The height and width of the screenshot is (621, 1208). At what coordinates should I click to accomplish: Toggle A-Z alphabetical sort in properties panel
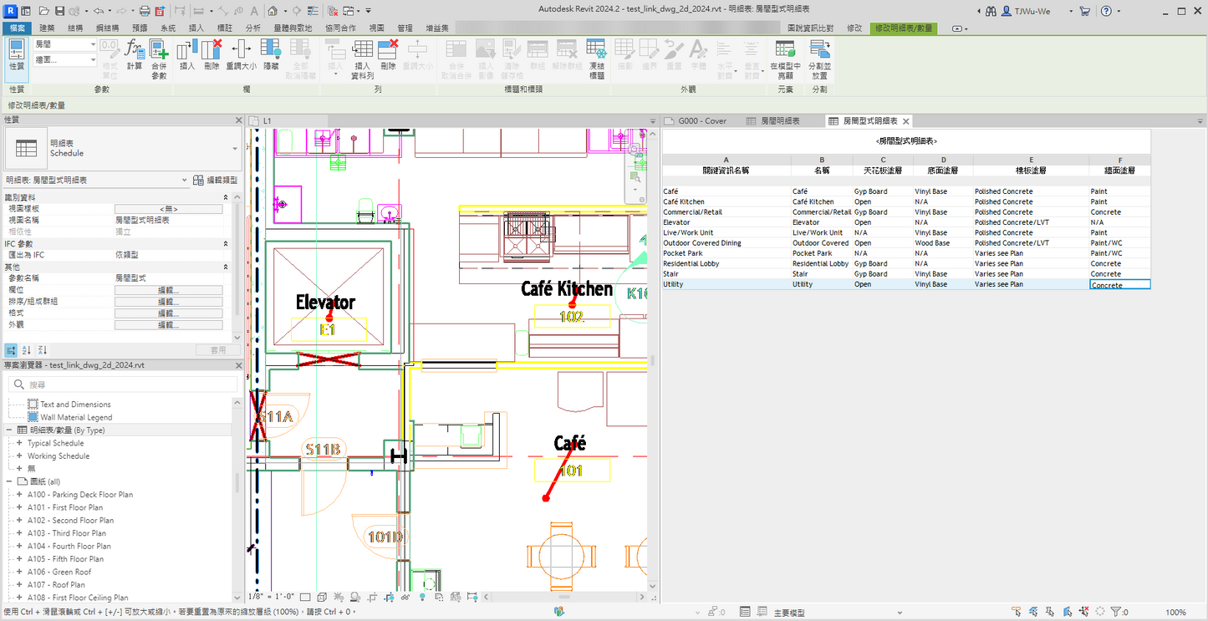tap(27, 350)
